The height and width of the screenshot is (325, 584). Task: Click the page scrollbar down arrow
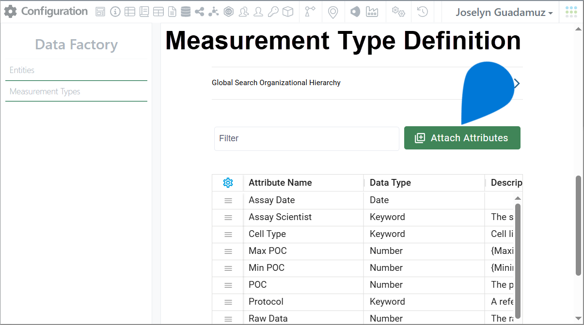click(578, 318)
